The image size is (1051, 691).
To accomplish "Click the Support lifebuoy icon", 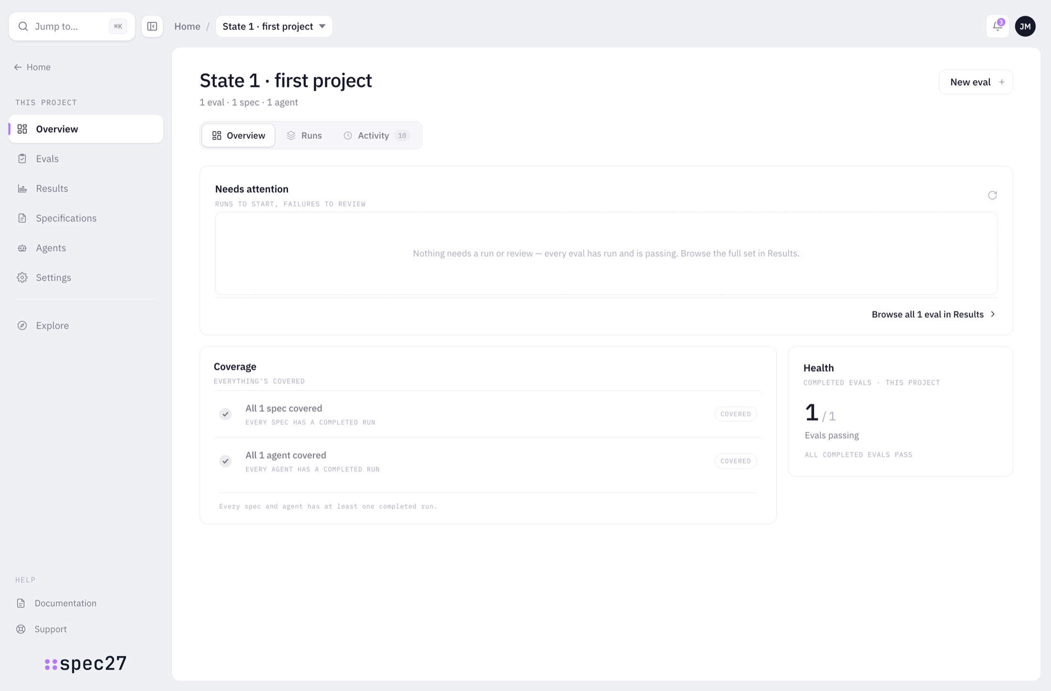I will (21, 629).
